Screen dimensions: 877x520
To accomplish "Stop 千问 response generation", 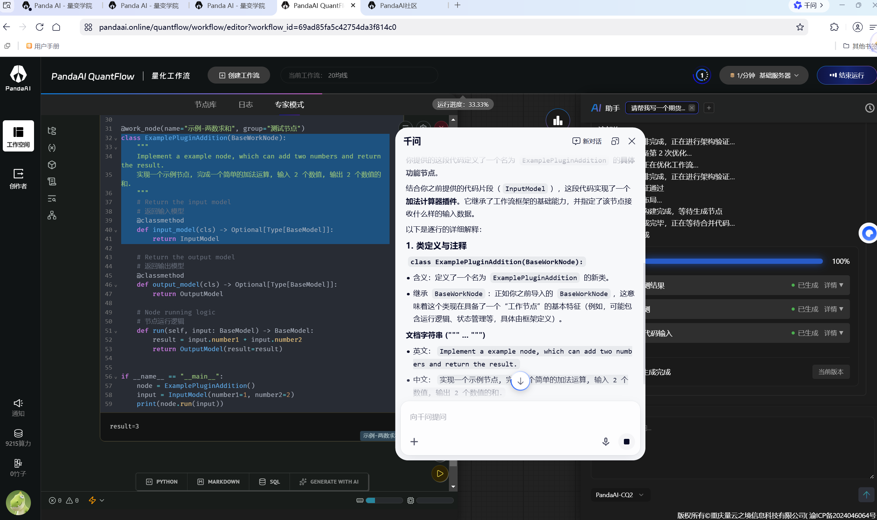I will (626, 442).
